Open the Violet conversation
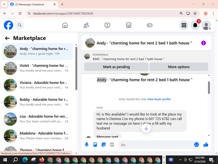218x164 pixels. pos(37,68)
